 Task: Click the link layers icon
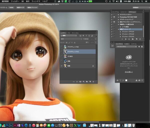pyautogui.click(x=74, y=82)
